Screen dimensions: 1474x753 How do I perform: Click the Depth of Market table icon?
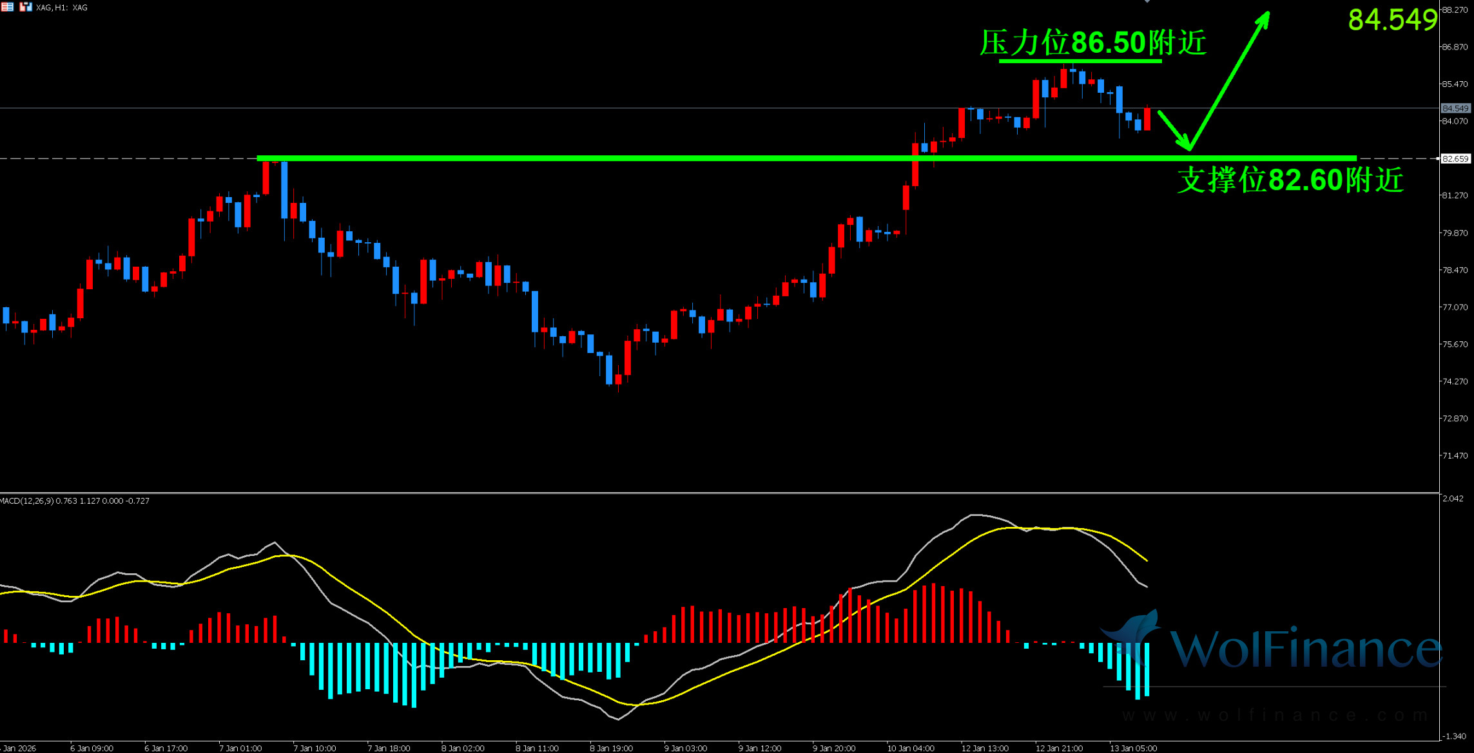click(7, 7)
